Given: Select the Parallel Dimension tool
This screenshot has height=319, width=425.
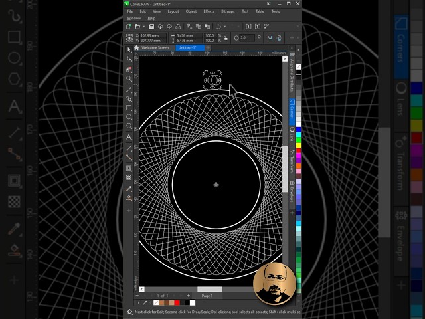Looking at the screenshot, I should tap(129, 148).
